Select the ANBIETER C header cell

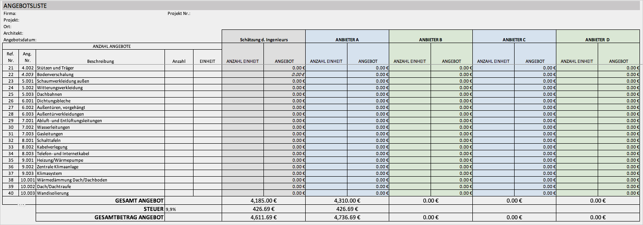514,40
